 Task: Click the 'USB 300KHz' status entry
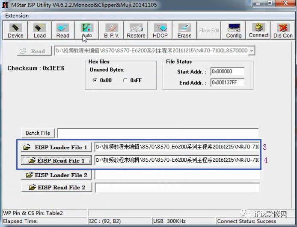point(169,221)
